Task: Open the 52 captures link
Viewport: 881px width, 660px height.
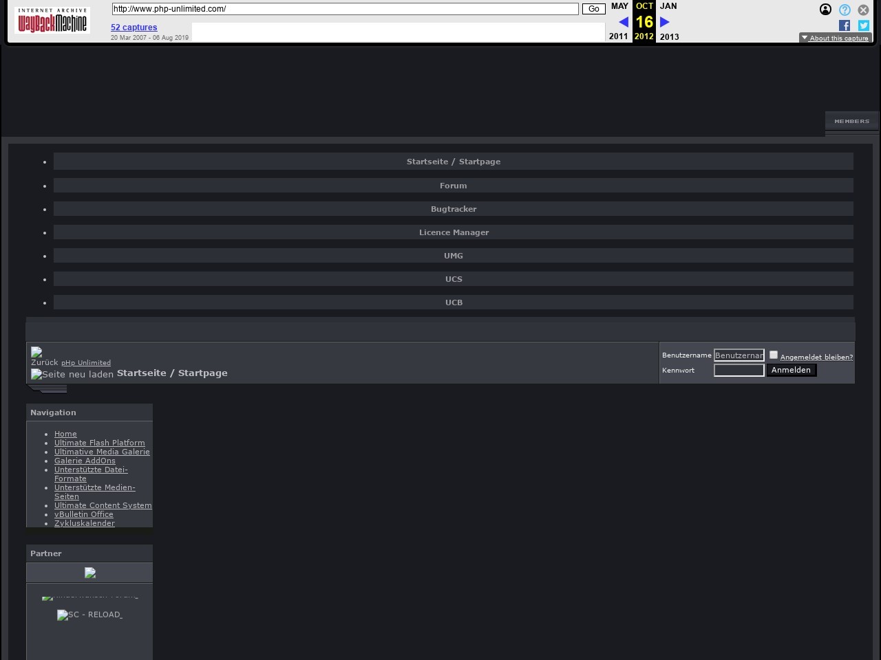Action: click(134, 27)
